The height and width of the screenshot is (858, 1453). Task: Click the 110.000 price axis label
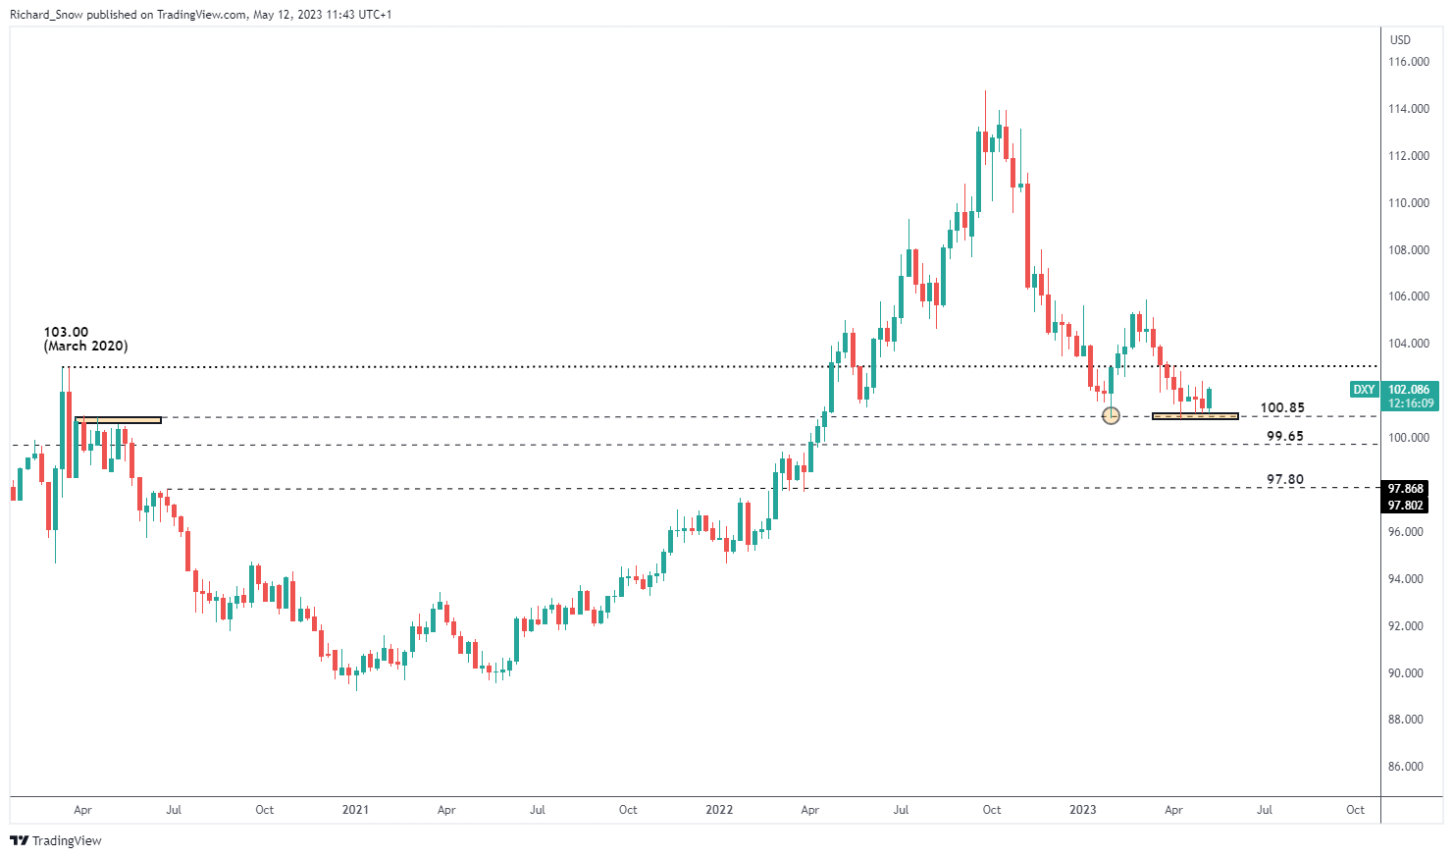click(x=1408, y=203)
